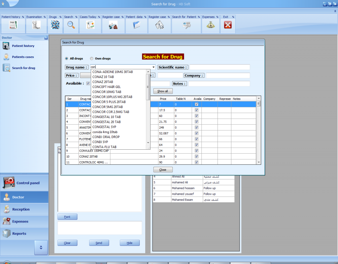The image size is (338, 264).
Task: Select the Mohamed Essam row in background list
Action: [193, 200]
